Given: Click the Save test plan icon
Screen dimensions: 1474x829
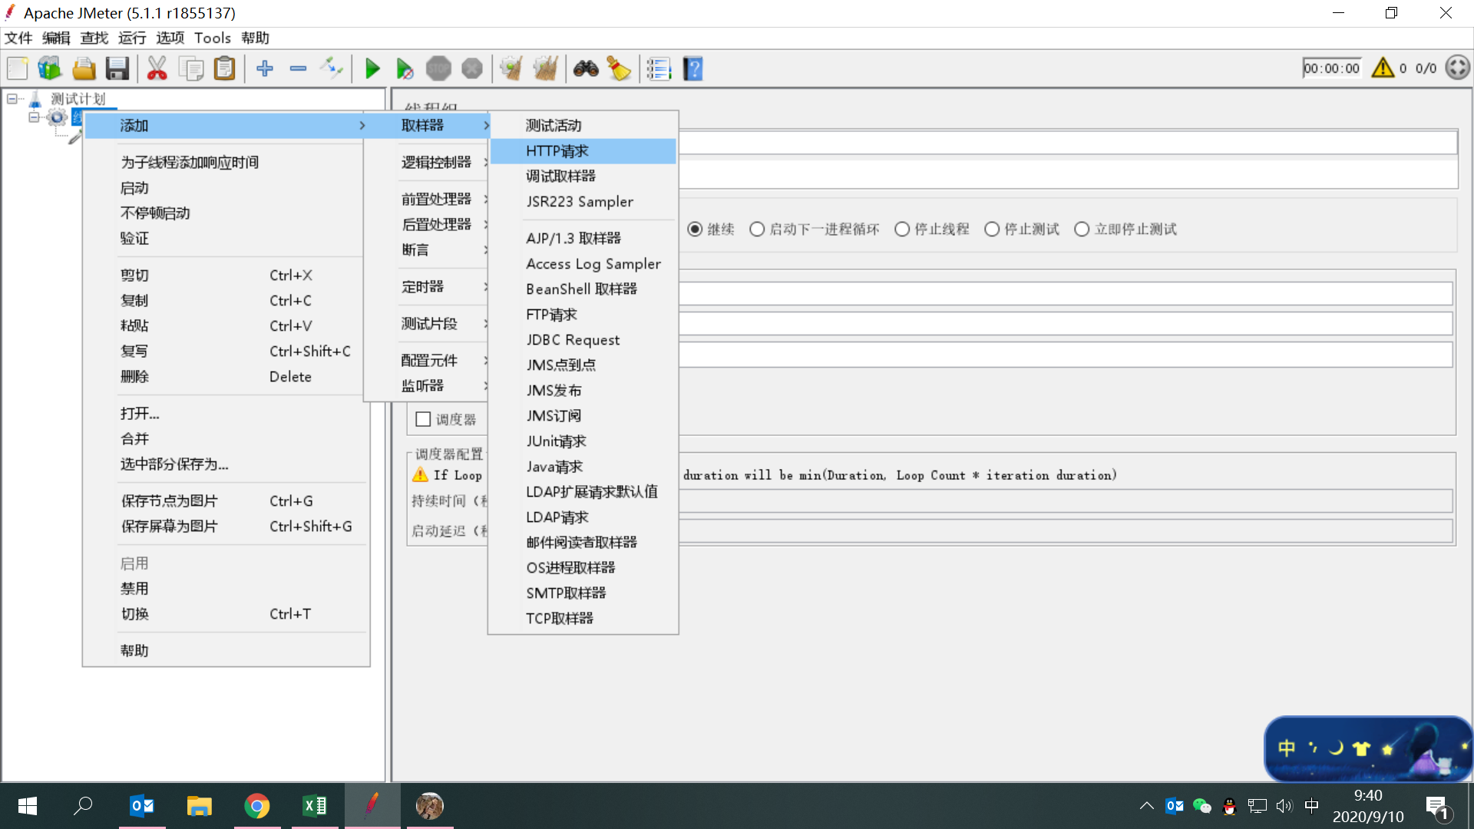Looking at the screenshot, I should point(117,69).
